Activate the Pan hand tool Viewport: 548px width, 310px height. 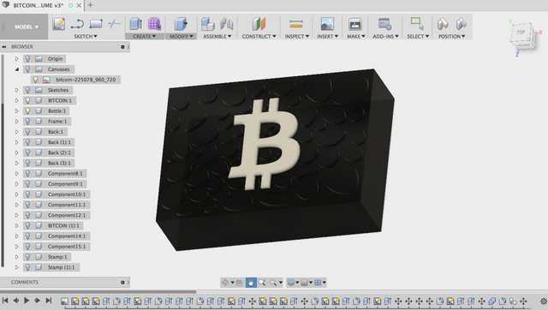pyautogui.click(x=251, y=283)
